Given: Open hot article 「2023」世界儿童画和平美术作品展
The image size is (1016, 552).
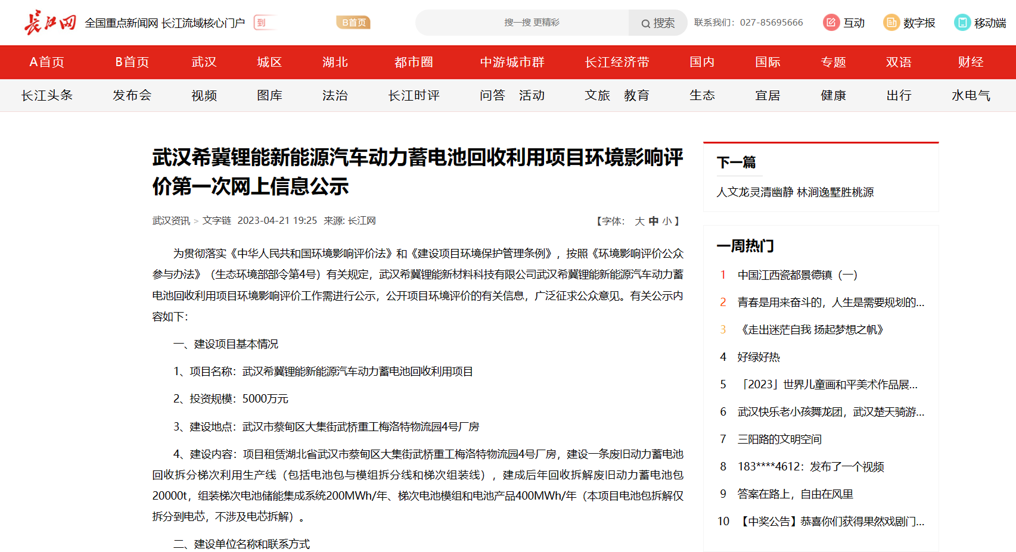Looking at the screenshot, I should [x=827, y=385].
